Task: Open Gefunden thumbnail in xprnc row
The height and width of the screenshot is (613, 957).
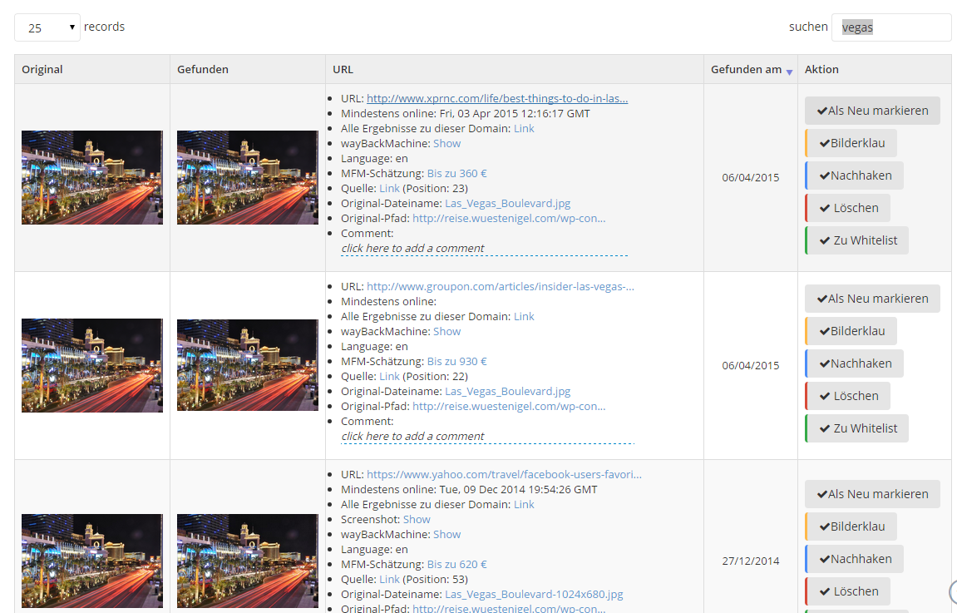Action: coord(247,177)
